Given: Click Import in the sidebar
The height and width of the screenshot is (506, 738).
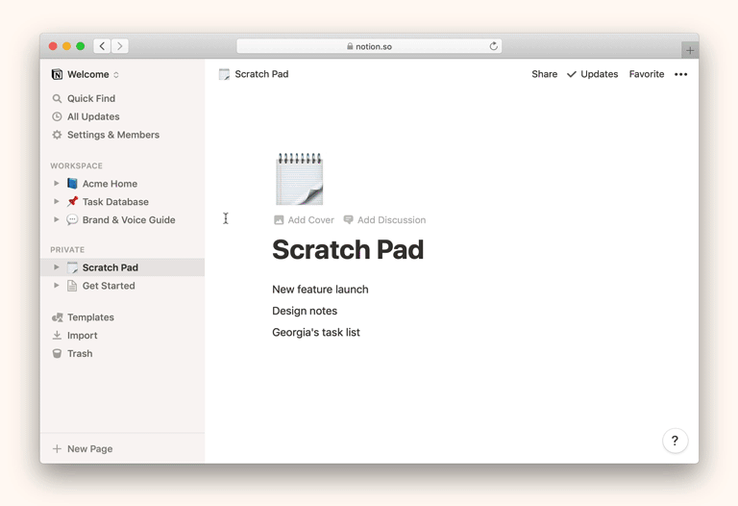Looking at the screenshot, I should (82, 335).
